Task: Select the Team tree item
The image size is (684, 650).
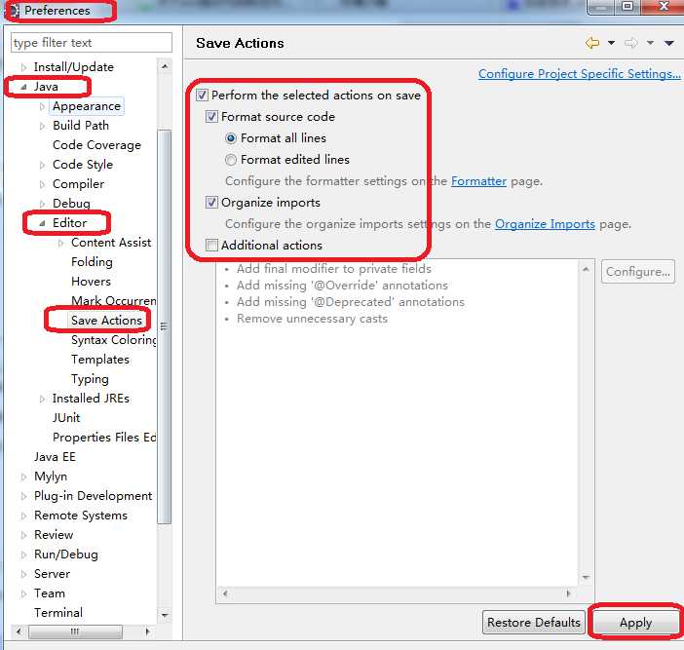Action: click(x=50, y=593)
